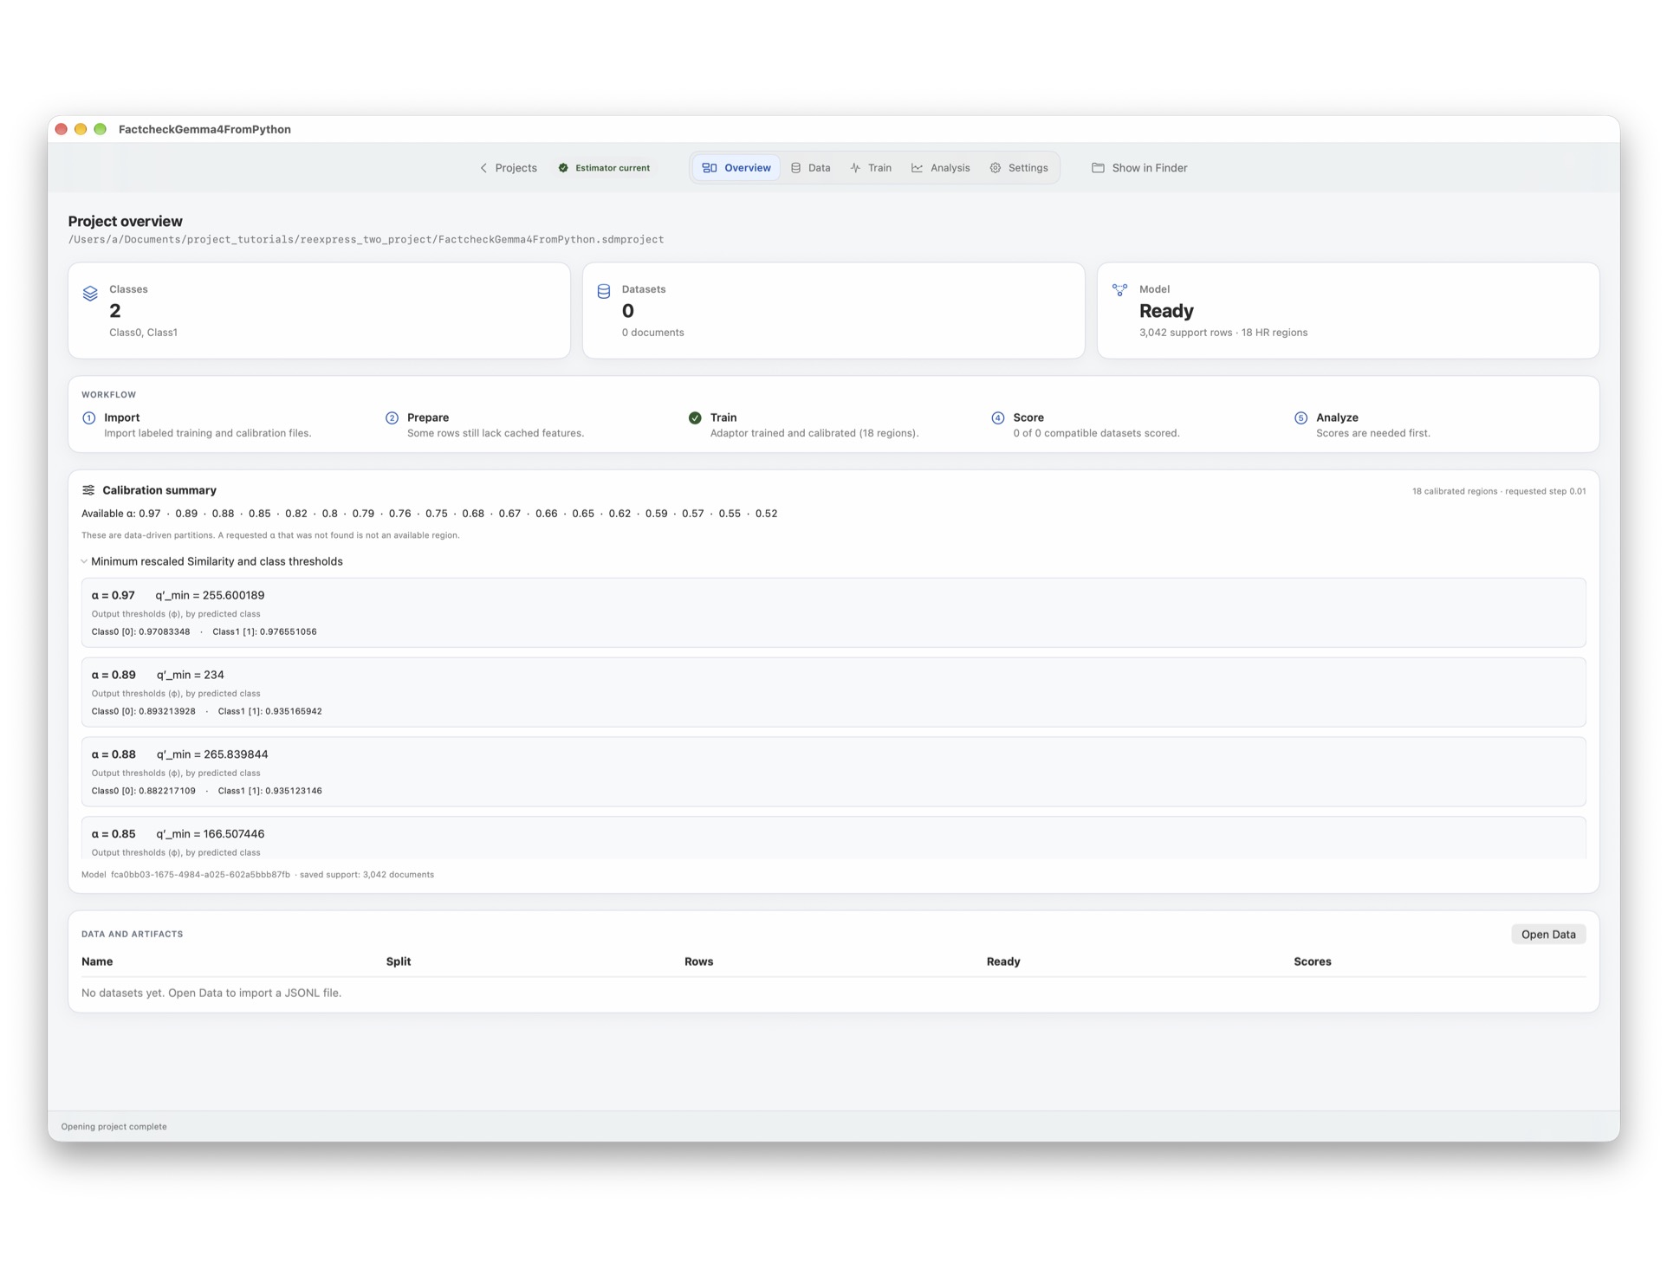Click the Settings gear icon

coord(996,168)
